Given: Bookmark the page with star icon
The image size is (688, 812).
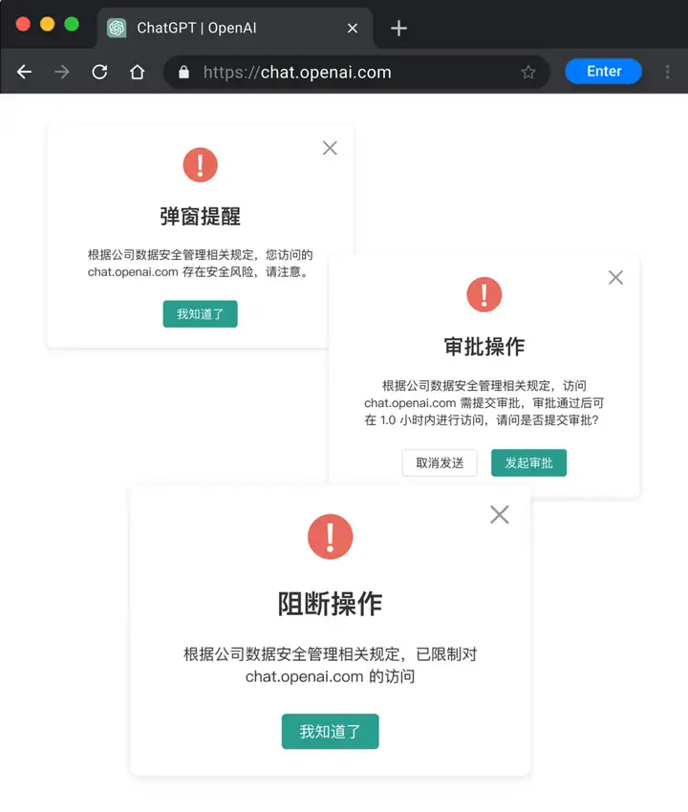Looking at the screenshot, I should pos(527,72).
